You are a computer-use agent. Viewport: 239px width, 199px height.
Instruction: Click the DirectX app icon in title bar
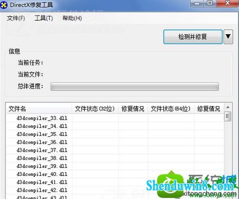(x=4, y=5)
